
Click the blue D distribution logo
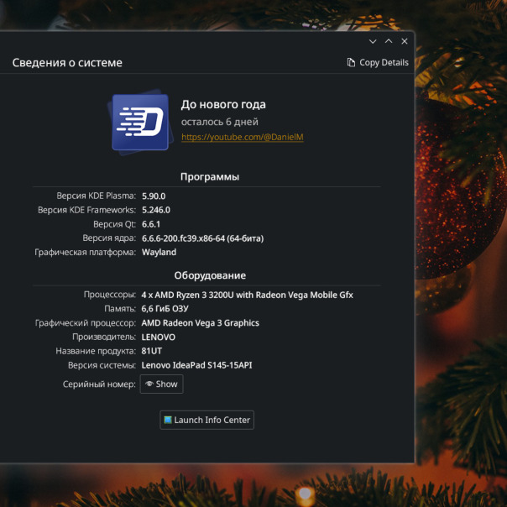140,123
